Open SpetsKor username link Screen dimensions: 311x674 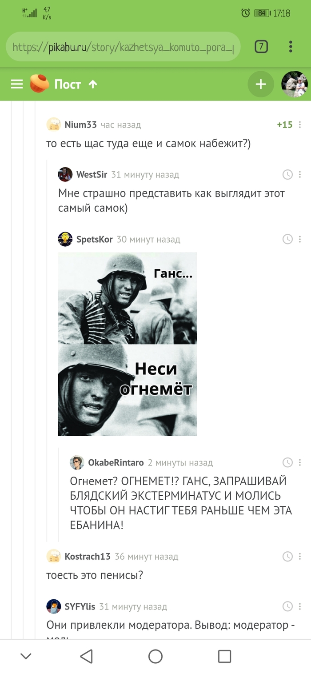click(94, 240)
